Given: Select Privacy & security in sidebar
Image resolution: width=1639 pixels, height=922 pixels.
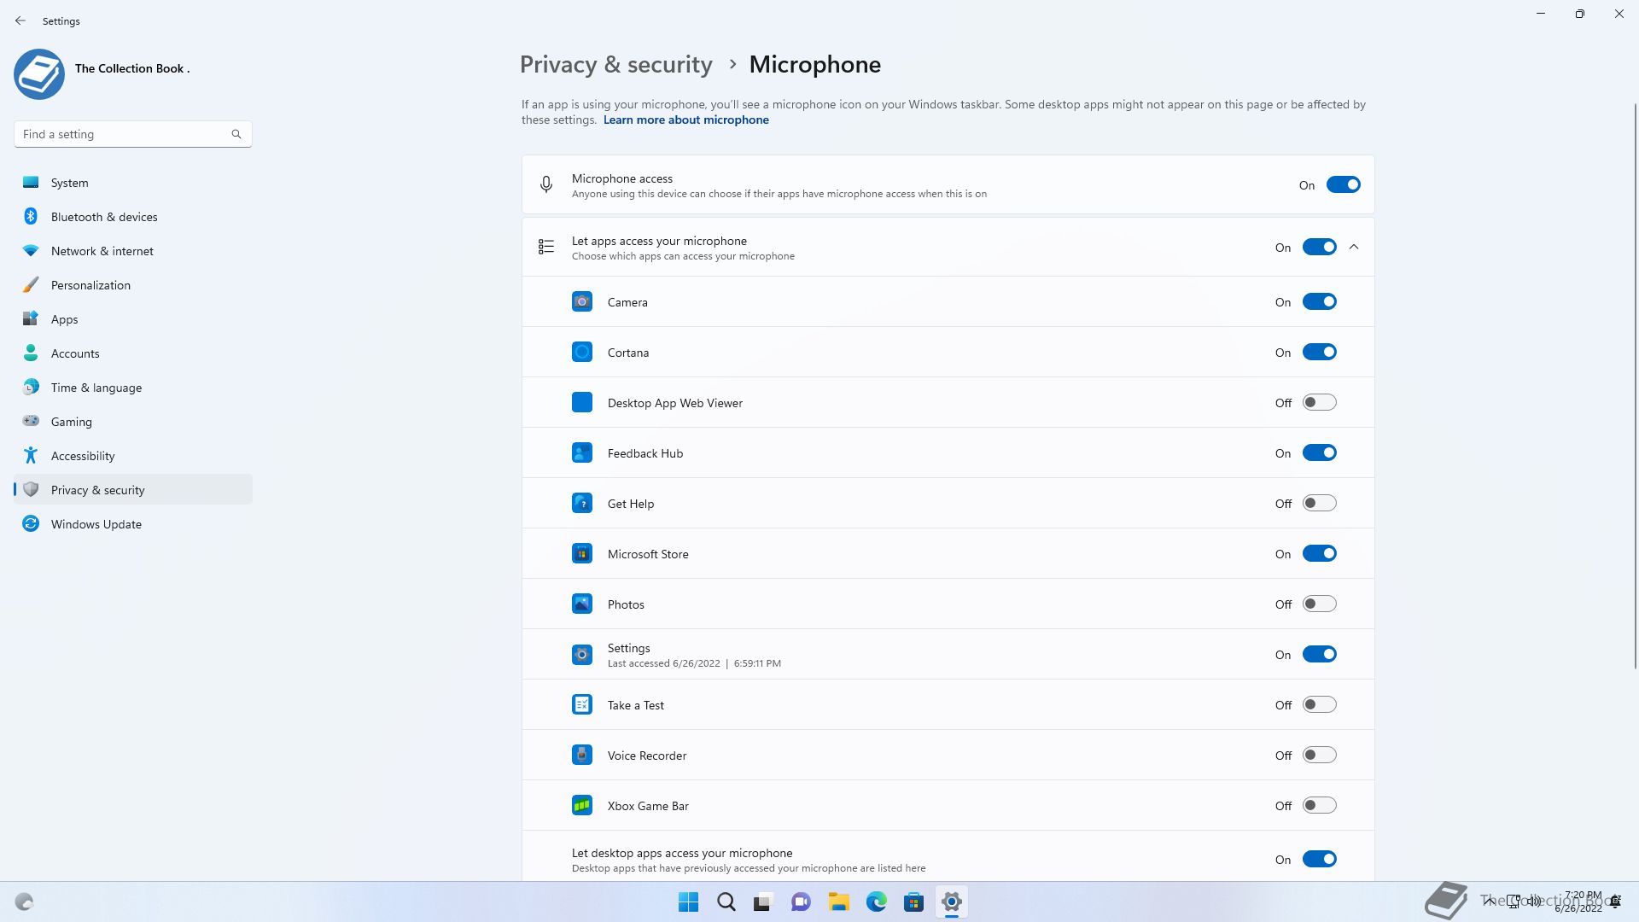Looking at the screenshot, I should (x=133, y=490).
